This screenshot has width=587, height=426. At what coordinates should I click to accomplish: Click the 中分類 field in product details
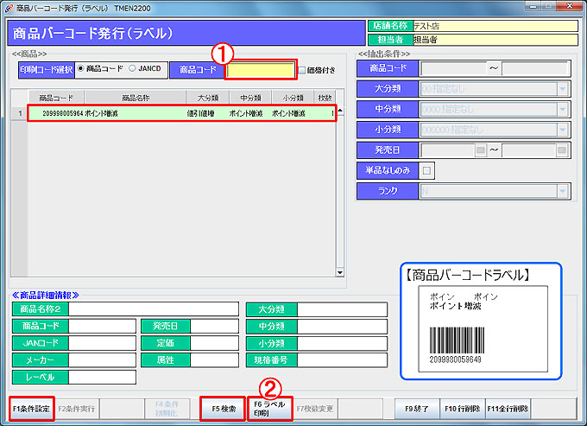click(x=343, y=327)
